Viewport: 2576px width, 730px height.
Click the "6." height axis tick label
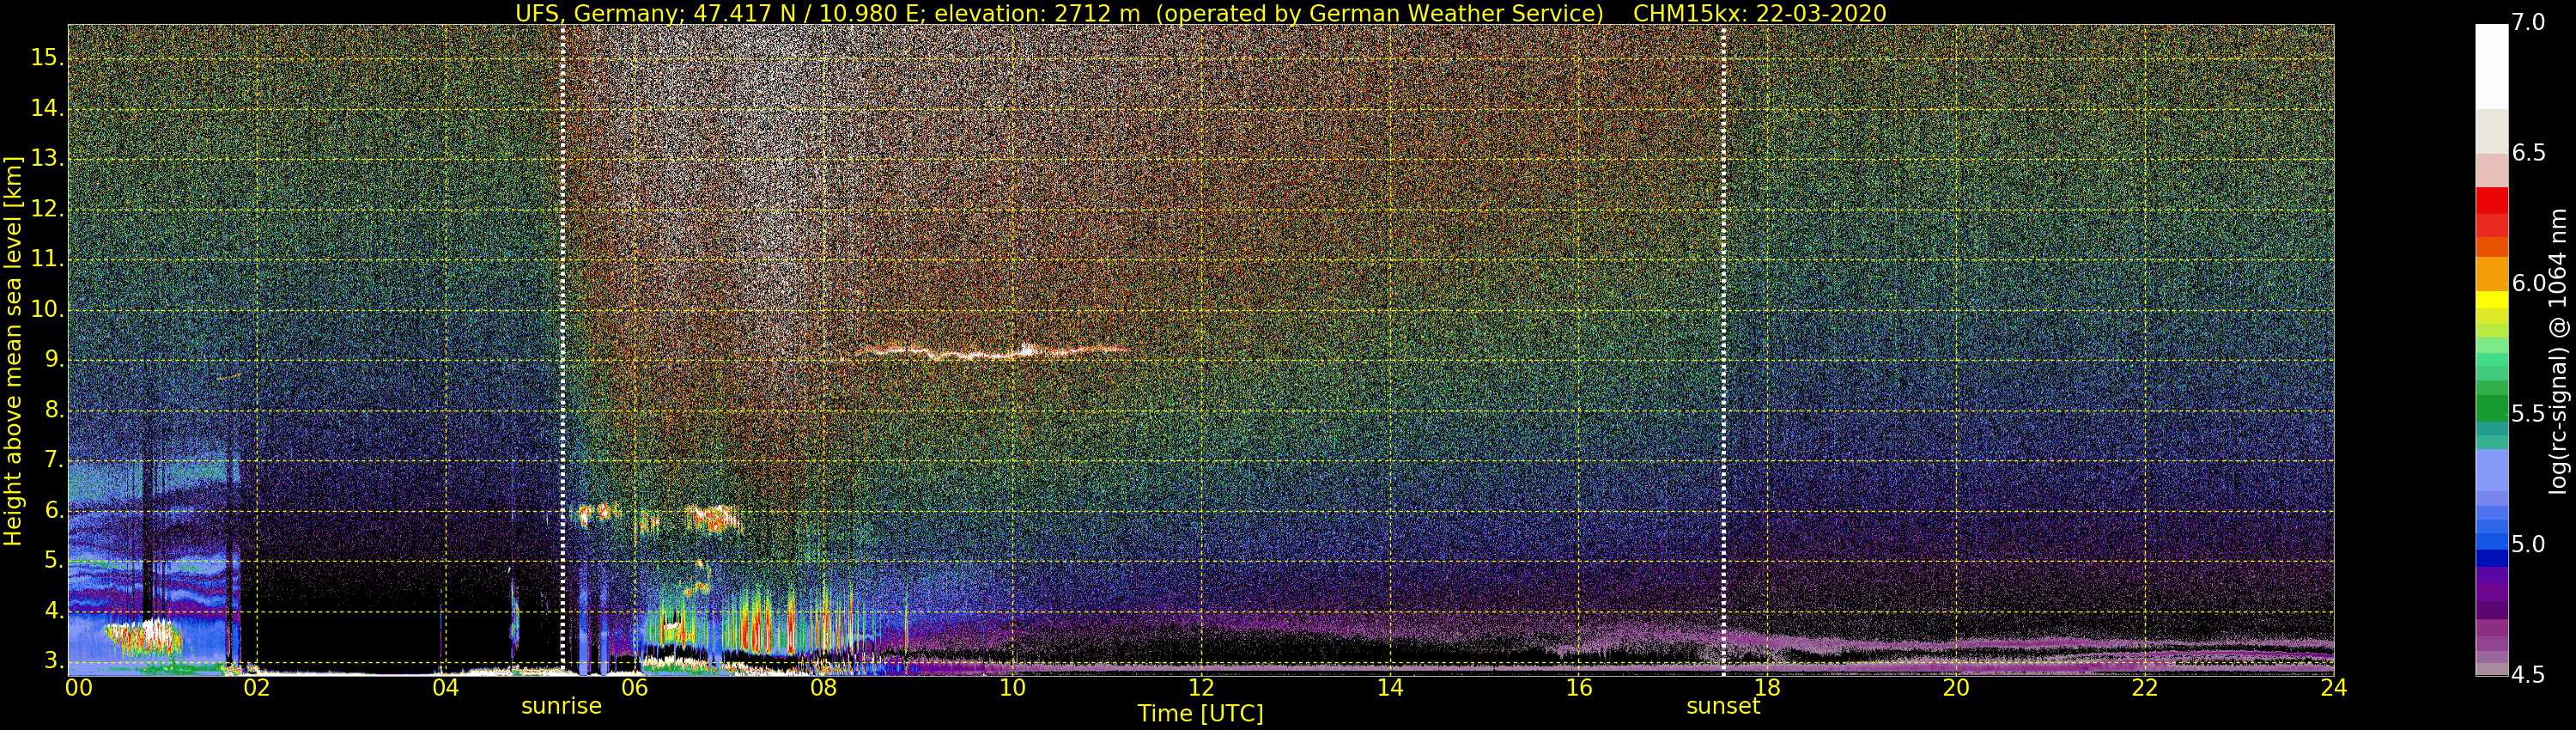click(53, 511)
